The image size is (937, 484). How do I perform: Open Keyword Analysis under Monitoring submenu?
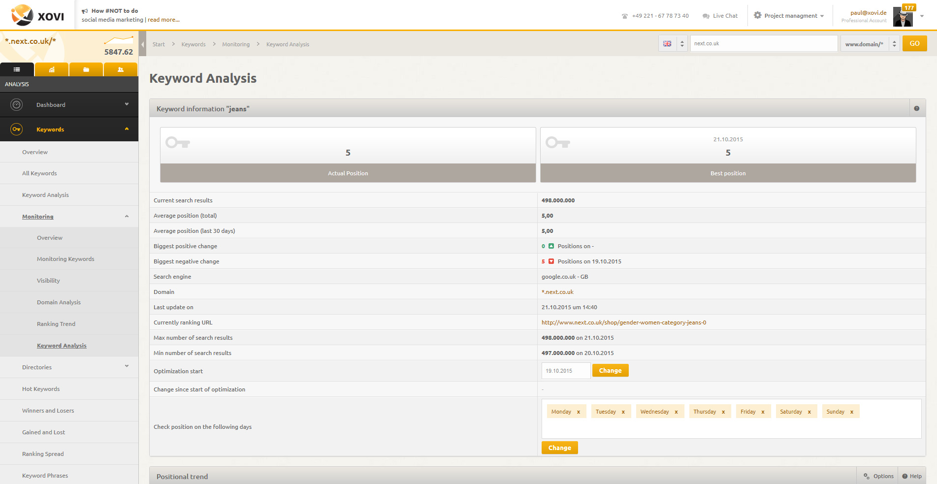coord(62,346)
